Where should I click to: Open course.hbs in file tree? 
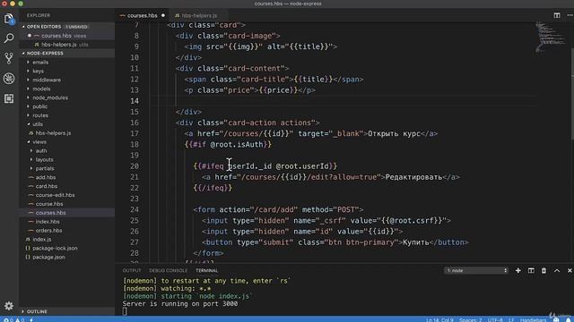[49, 204]
